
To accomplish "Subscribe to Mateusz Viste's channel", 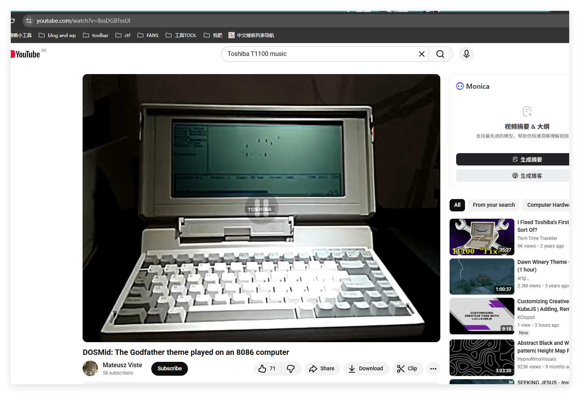I will (x=169, y=369).
